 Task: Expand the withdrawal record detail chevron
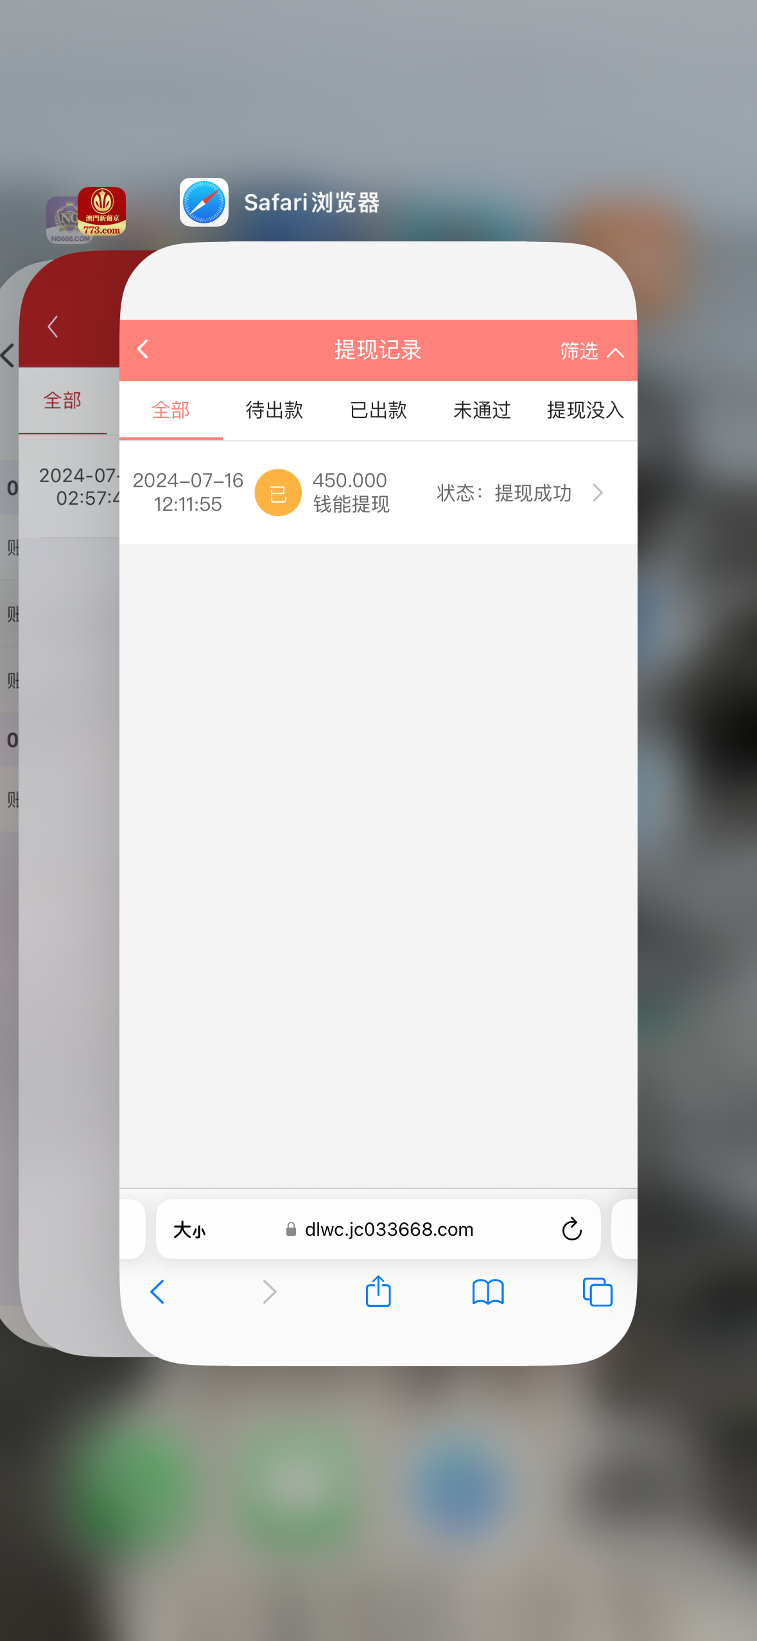(x=598, y=492)
